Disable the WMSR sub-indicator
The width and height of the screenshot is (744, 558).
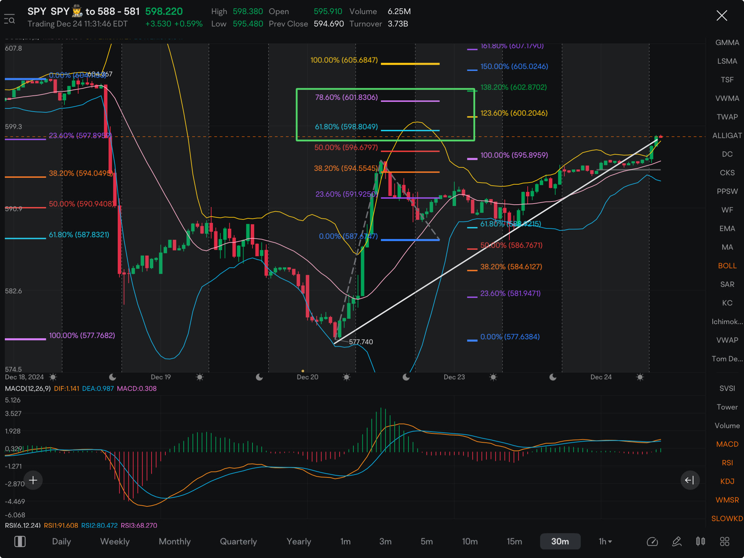tap(727, 500)
